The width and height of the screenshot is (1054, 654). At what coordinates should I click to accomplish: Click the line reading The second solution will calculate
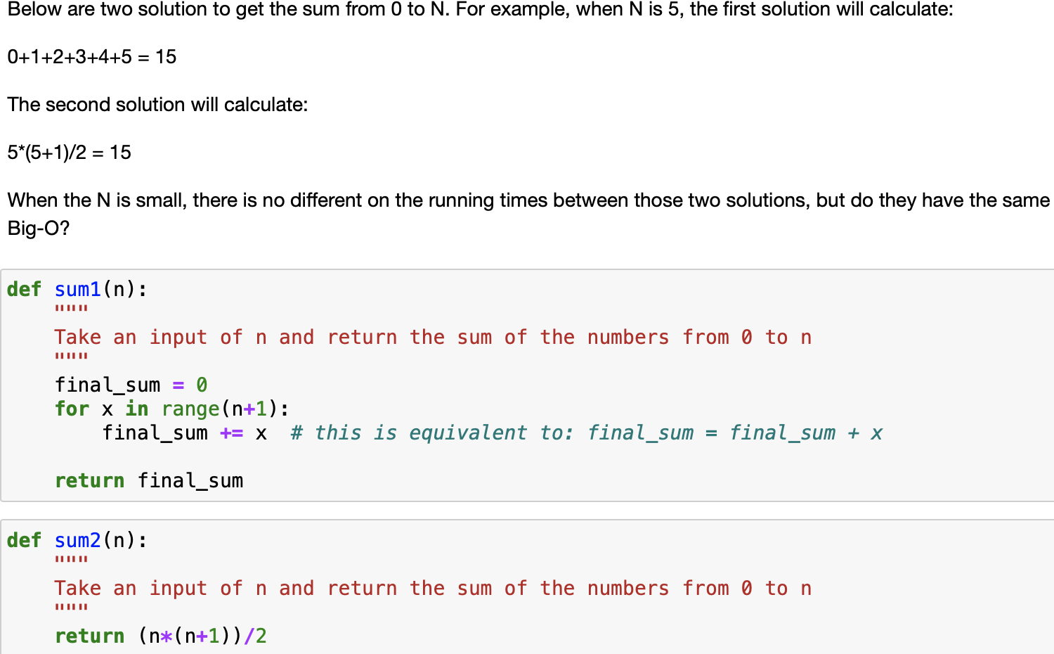[x=156, y=104]
